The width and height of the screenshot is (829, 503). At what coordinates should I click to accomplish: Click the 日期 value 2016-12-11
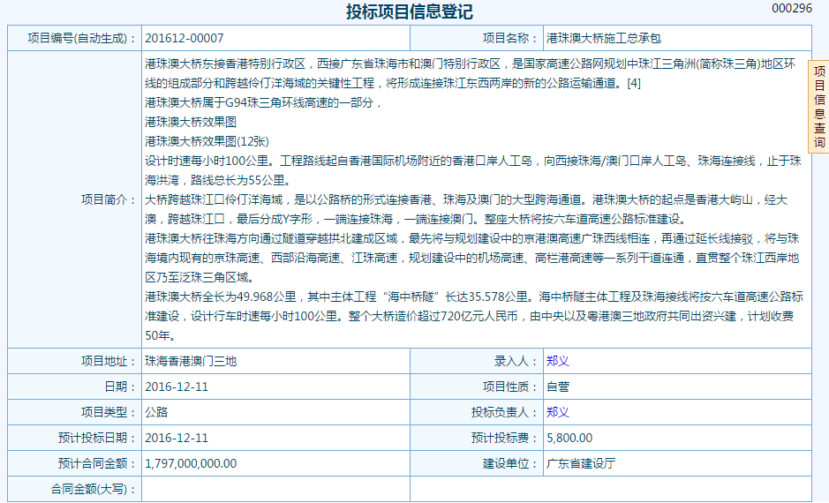[177, 387]
